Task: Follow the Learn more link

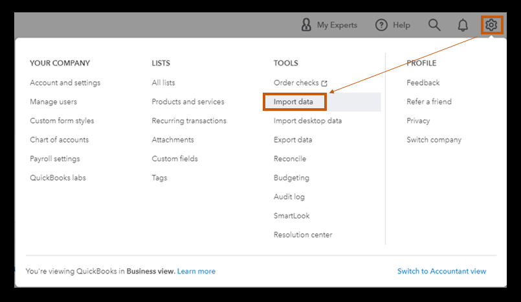Action: [x=196, y=271]
